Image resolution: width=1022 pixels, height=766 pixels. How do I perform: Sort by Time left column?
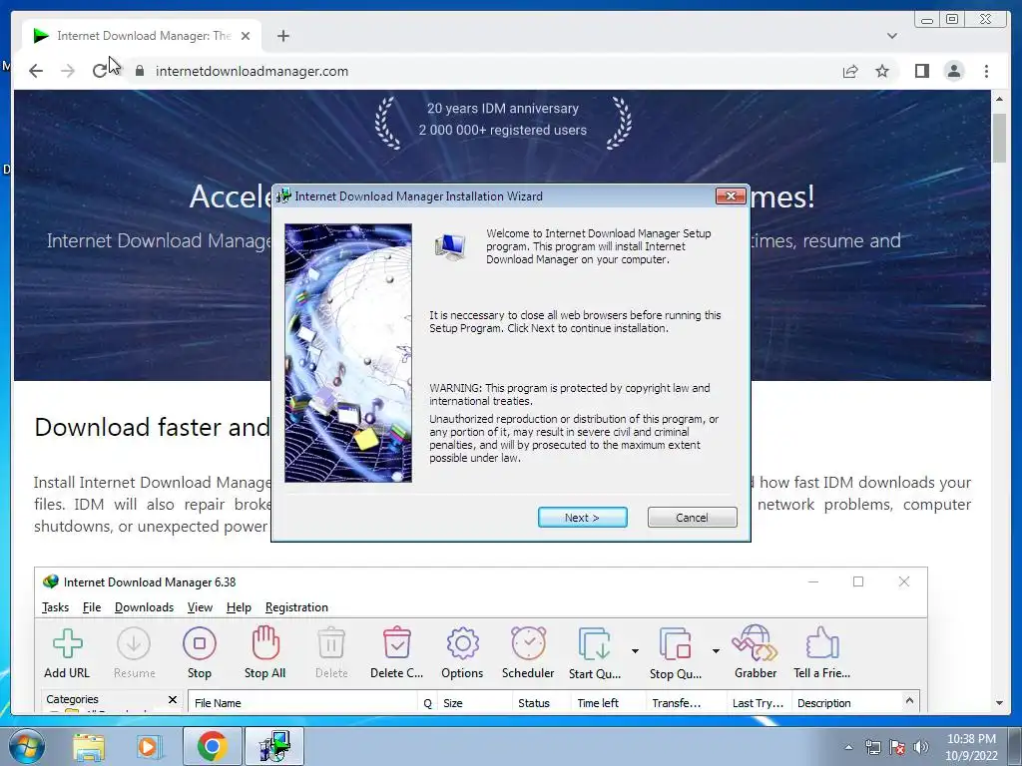[x=608, y=703]
